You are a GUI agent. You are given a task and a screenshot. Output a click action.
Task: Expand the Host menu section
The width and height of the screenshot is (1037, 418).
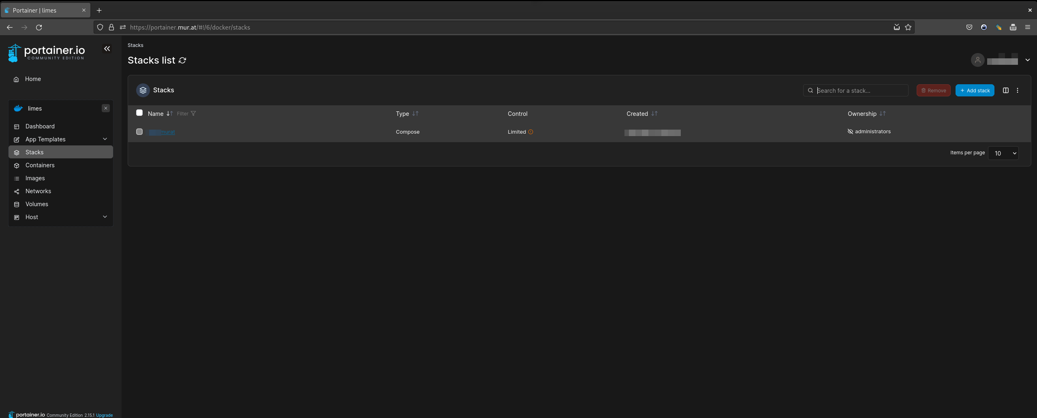(105, 217)
